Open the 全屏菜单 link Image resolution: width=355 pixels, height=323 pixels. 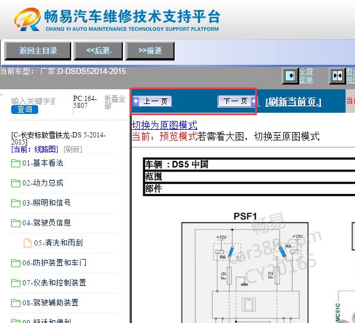(306, 76)
